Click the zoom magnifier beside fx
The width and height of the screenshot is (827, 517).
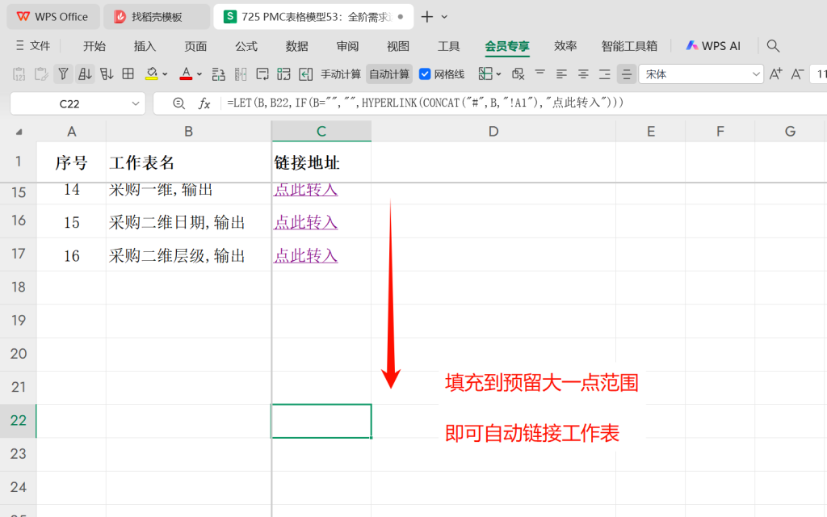coord(178,103)
